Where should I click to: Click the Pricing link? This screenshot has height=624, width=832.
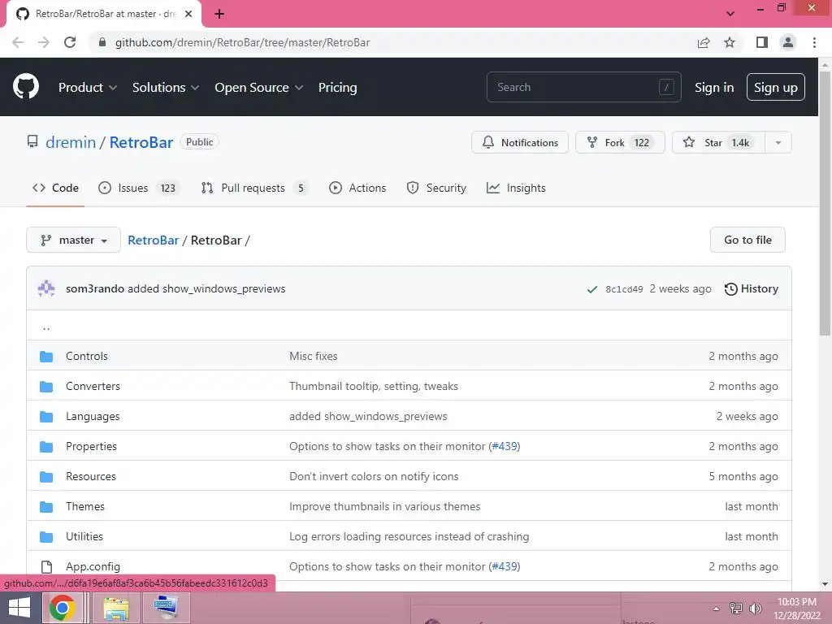pyautogui.click(x=337, y=88)
